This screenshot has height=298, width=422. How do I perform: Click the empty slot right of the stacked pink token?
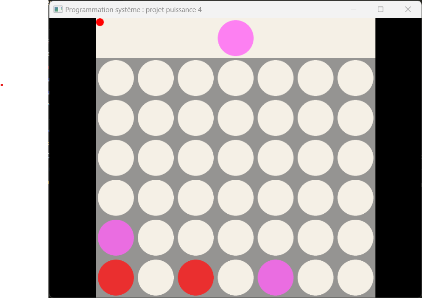156,237
